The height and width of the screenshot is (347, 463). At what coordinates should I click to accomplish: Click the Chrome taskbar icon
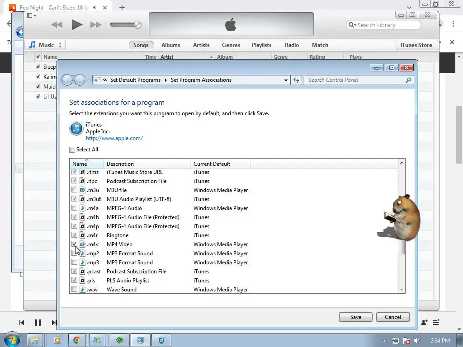click(77, 340)
